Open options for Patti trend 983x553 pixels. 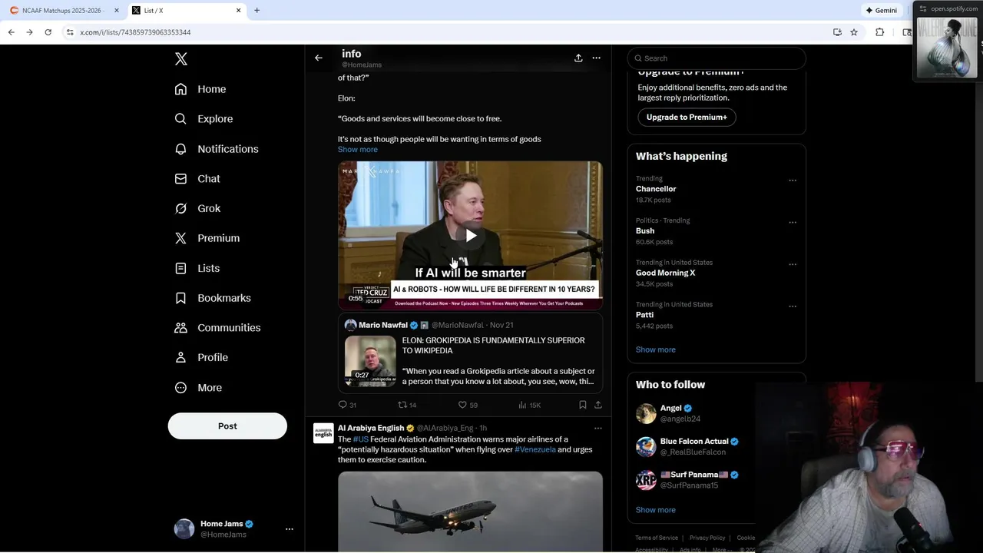click(x=793, y=306)
